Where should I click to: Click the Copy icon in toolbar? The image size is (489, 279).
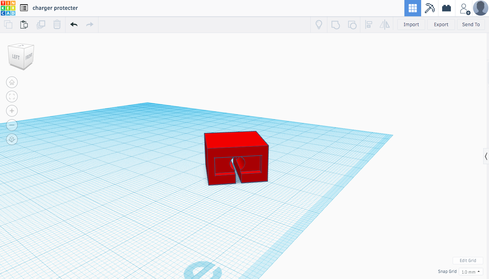tap(8, 24)
